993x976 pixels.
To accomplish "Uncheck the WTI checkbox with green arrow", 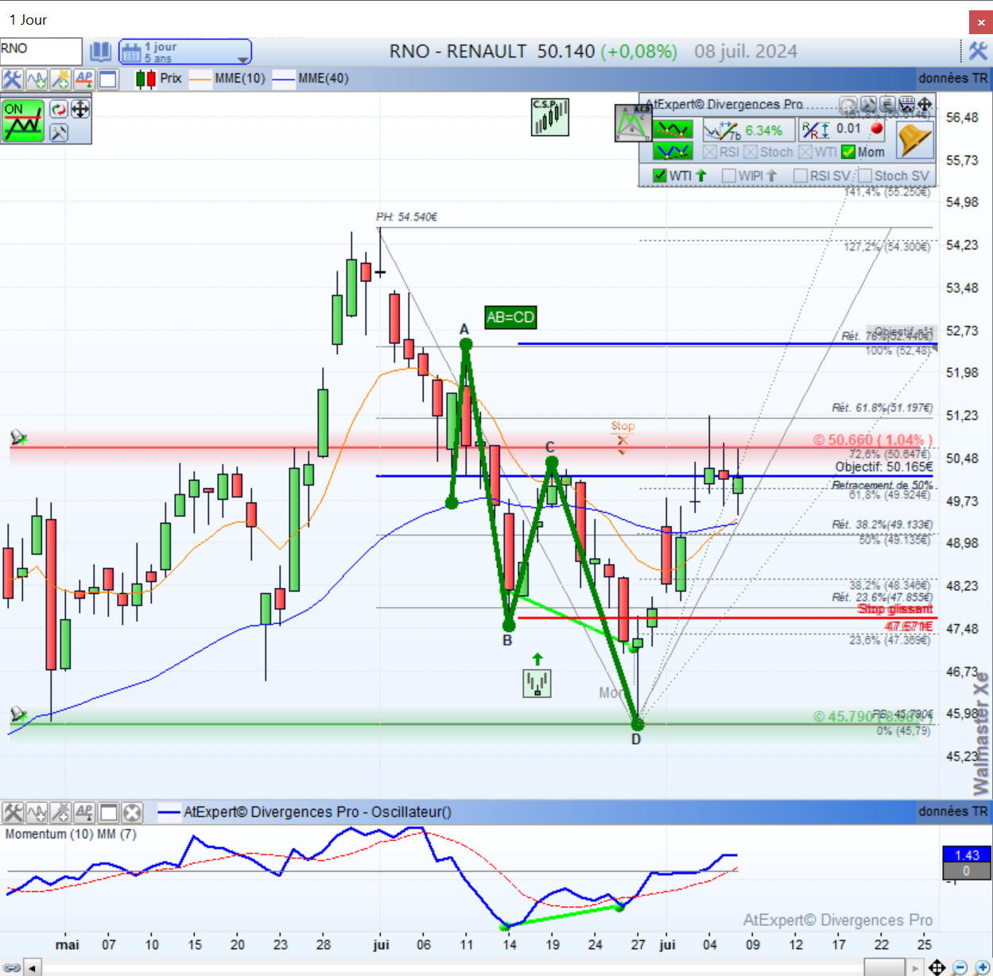I will [659, 176].
